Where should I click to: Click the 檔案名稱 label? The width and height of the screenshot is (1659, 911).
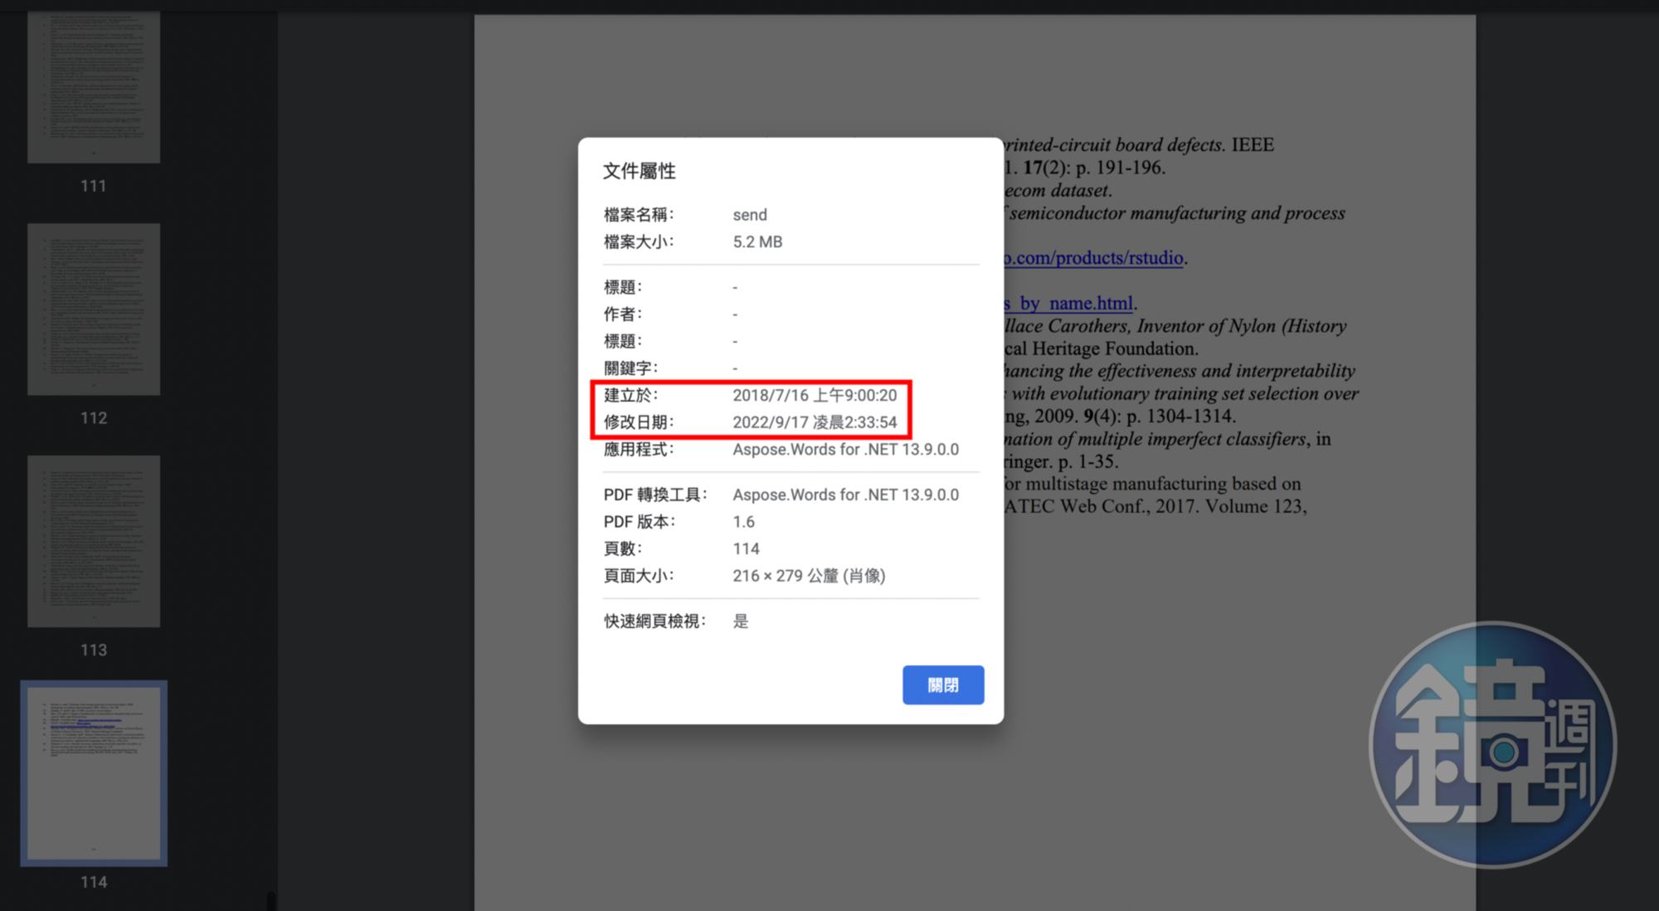[x=639, y=215]
